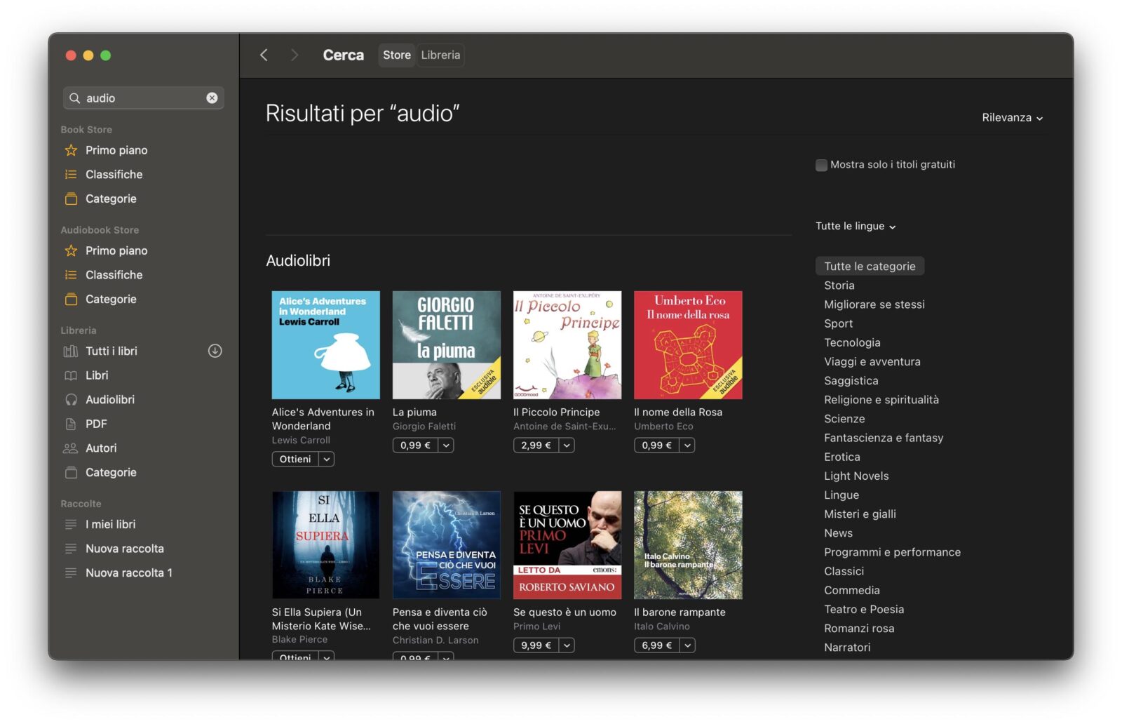Open the Autori section
Screen dimensions: 1122x724
click(102, 448)
